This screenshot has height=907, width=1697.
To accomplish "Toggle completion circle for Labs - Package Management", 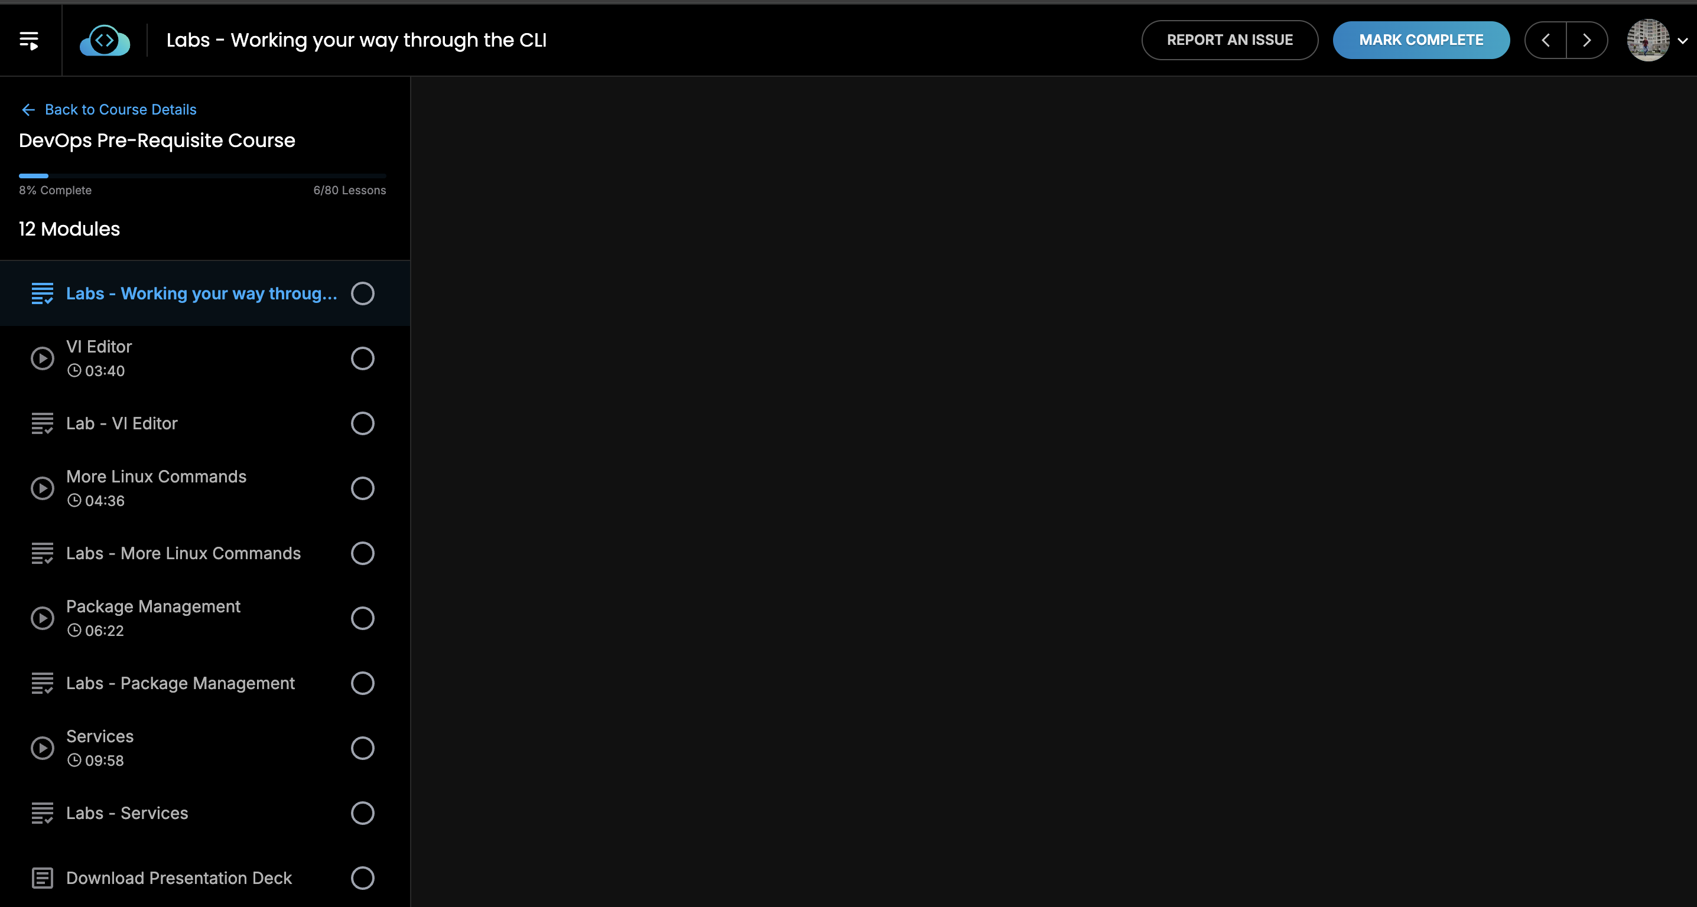I will coord(362,683).
